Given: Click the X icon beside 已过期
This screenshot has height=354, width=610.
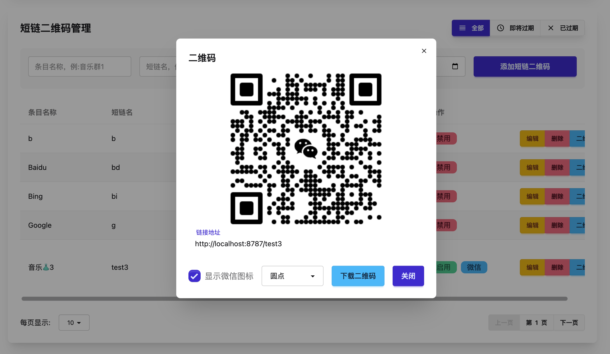Looking at the screenshot, I should [551, 28].
